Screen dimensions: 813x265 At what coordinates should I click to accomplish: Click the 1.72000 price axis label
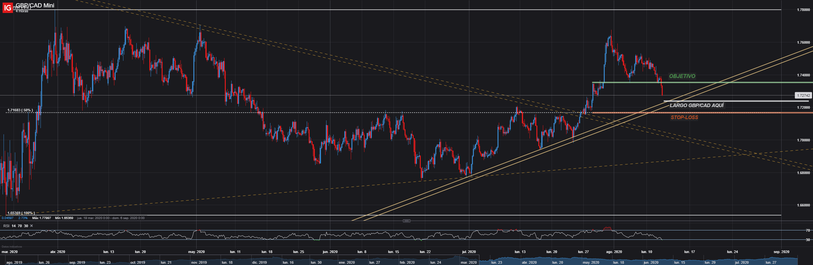point(803,107)
